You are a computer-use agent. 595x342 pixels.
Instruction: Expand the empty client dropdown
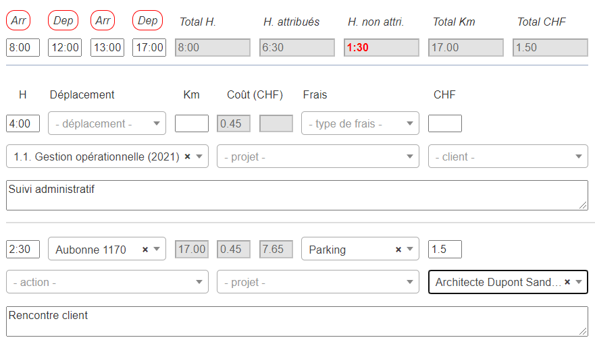(508, 156)
